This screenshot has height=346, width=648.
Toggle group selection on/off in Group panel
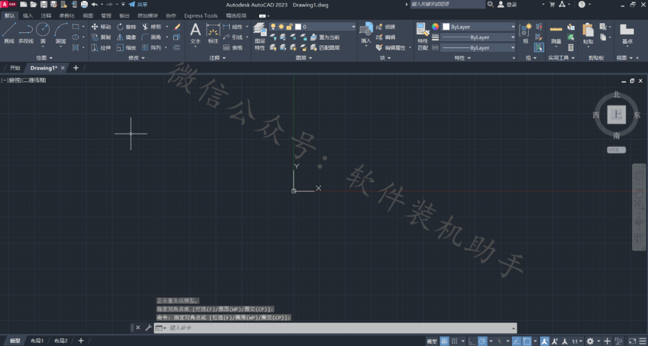[539, 47]
